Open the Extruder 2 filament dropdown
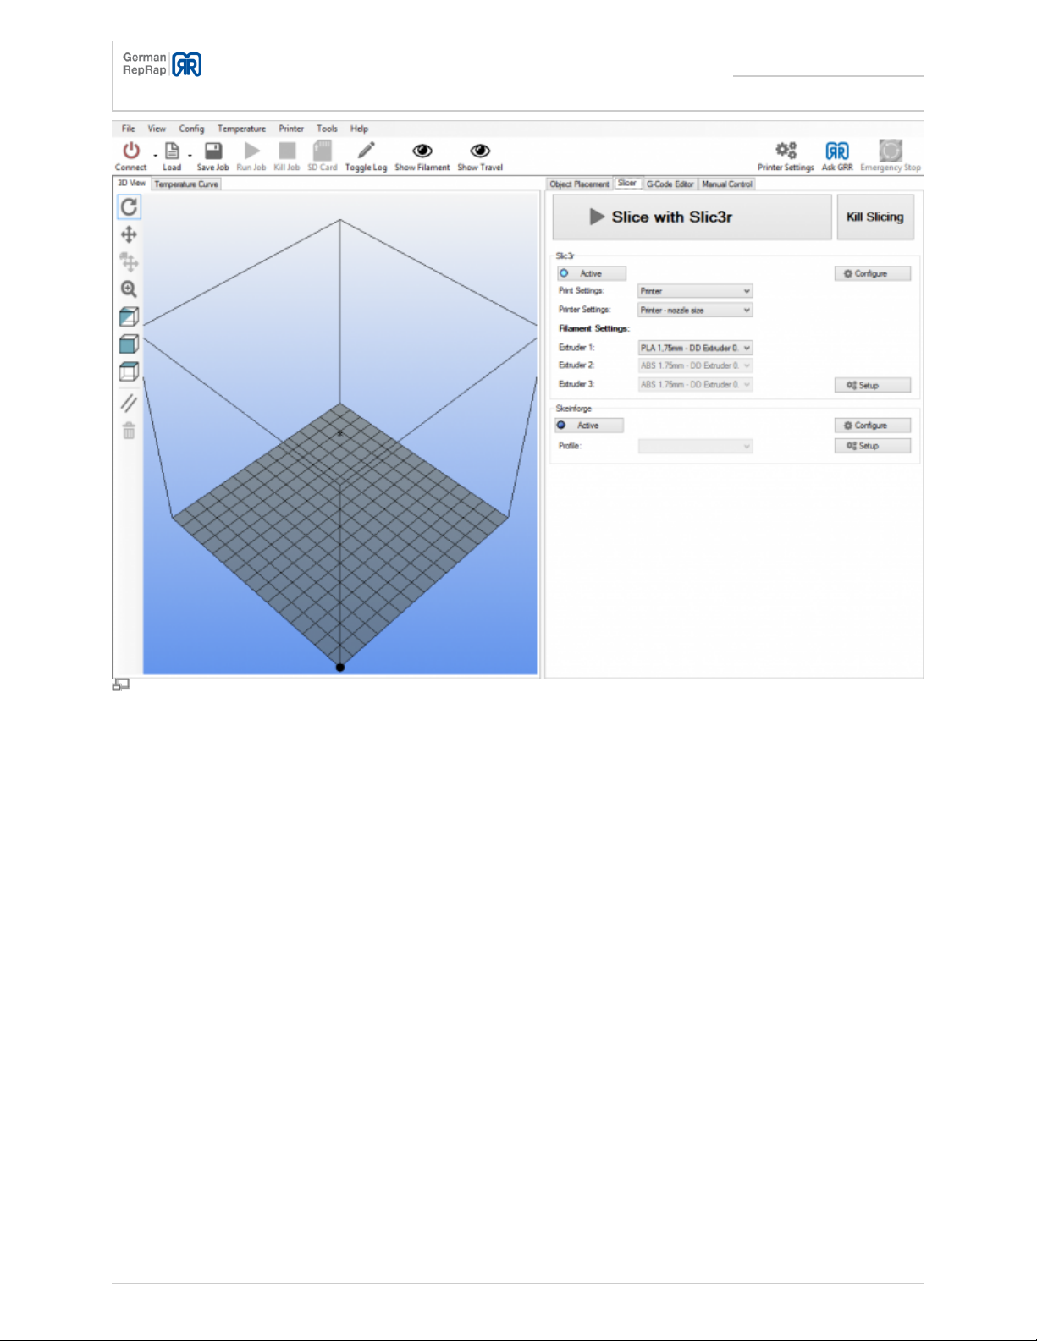 click(x=695, y=365)
